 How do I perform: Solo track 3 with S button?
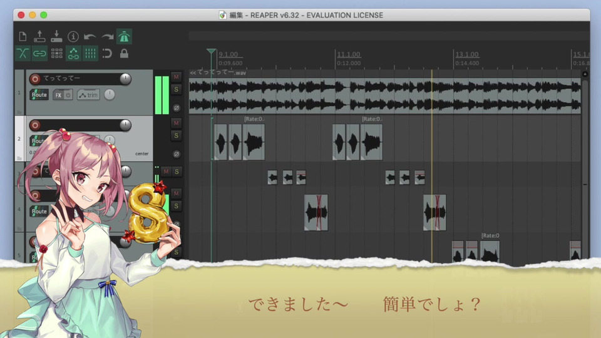[177, 172]
